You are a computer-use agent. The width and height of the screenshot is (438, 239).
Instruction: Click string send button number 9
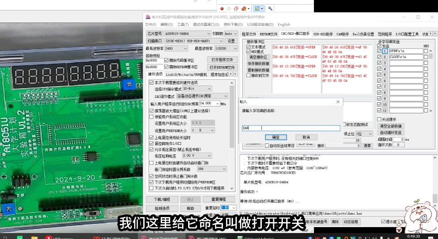tap(385, 98)
